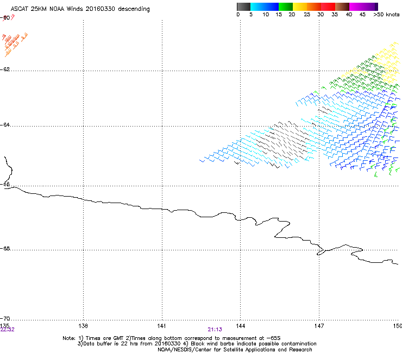Click the note line about 'Times are GMT'
The width and height of the screenshot is (402, 353).
pos(172,338)
